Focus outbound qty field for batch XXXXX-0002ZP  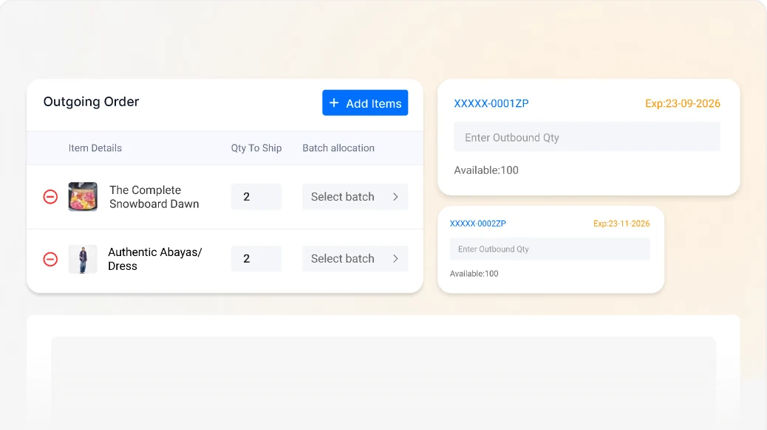pos(550,249)
